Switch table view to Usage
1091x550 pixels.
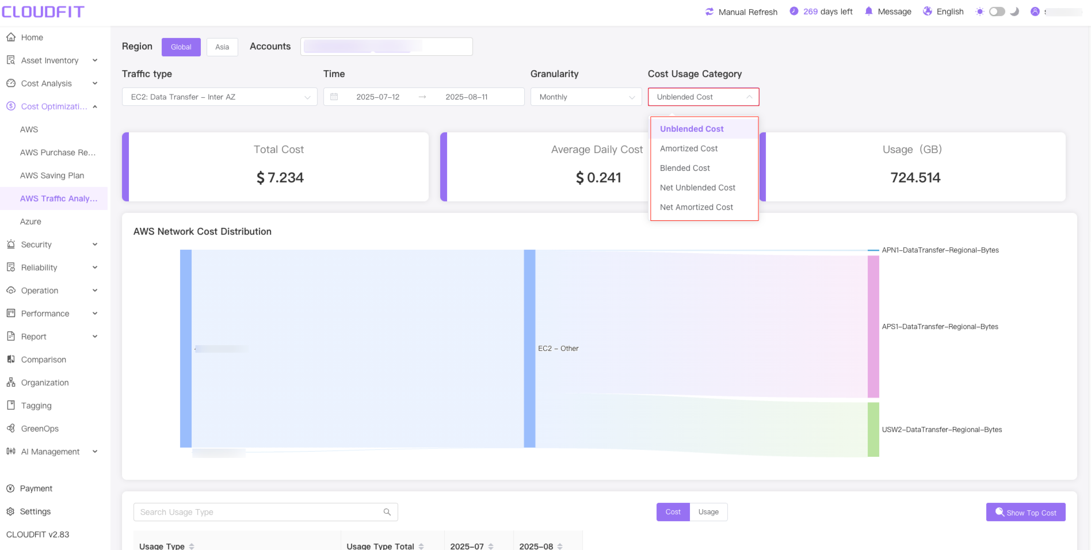click(708, 512)
